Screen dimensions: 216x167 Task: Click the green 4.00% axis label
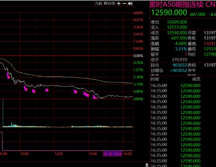138,91
